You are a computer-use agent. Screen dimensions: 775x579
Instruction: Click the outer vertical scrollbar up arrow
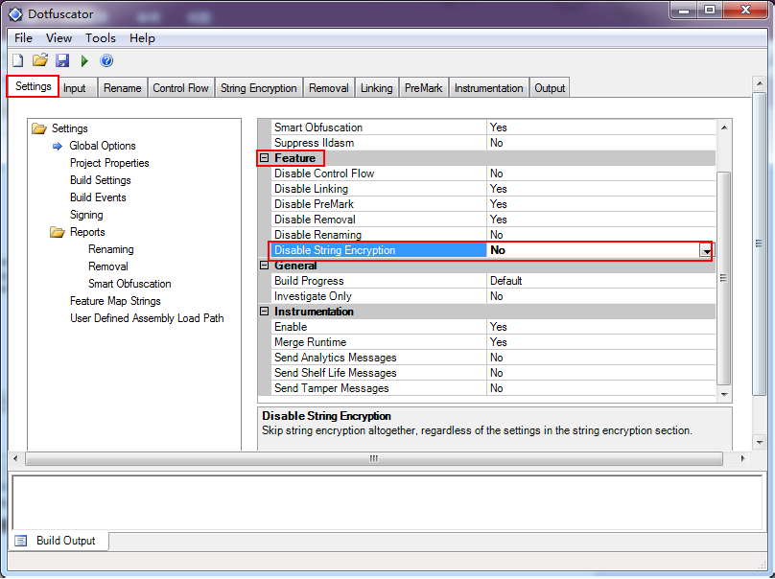(x=760, y=83)
